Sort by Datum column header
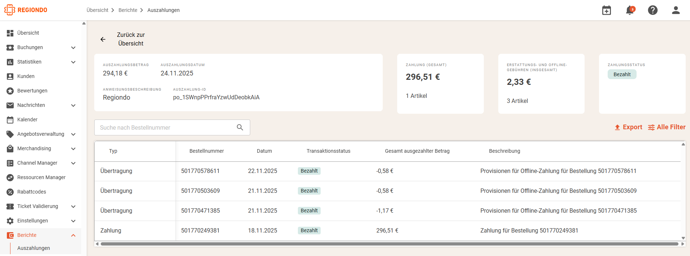The width and height of the screenshot is (690, 256). click(x=264, y=151)
